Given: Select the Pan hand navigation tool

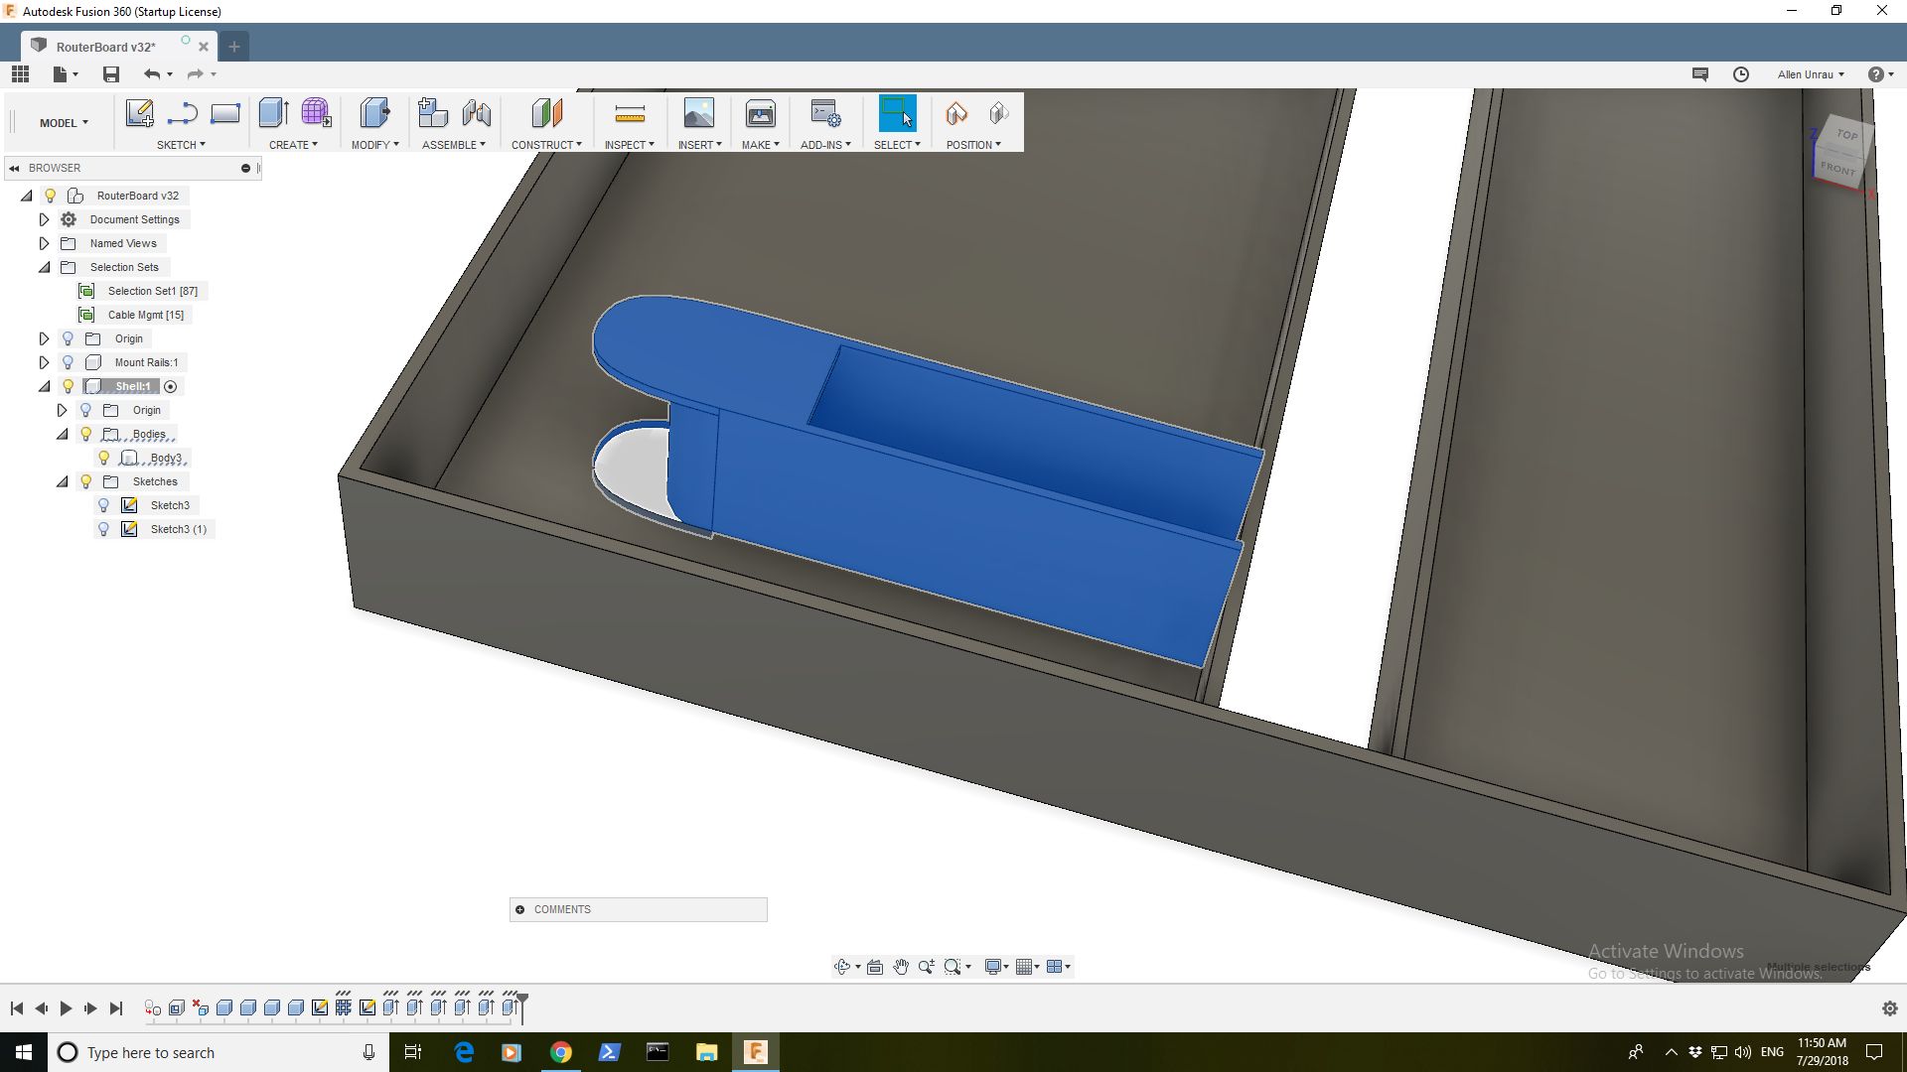Looking at the screenshot, I should tap(901, 967).
